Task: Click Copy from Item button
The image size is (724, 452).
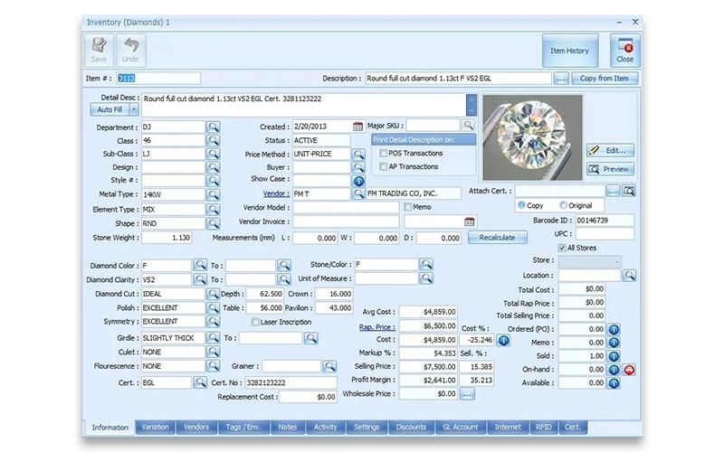Action: point(605,79)
